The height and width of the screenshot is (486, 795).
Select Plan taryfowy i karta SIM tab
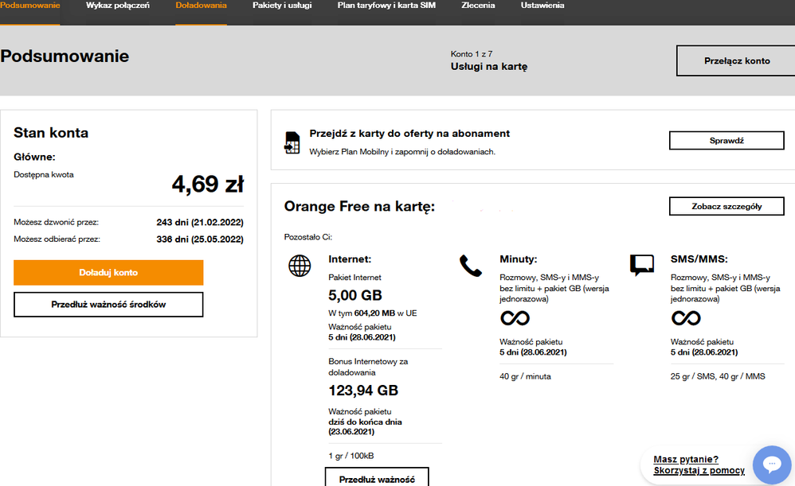click(386, 6)
